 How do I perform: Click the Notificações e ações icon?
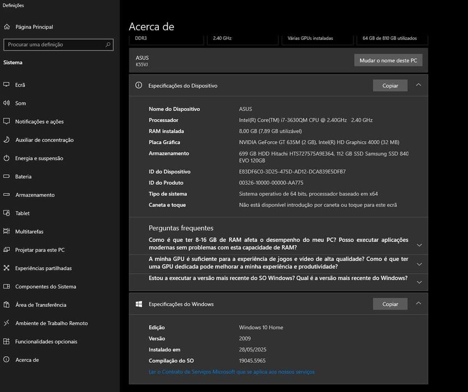[x=7, y=122]
